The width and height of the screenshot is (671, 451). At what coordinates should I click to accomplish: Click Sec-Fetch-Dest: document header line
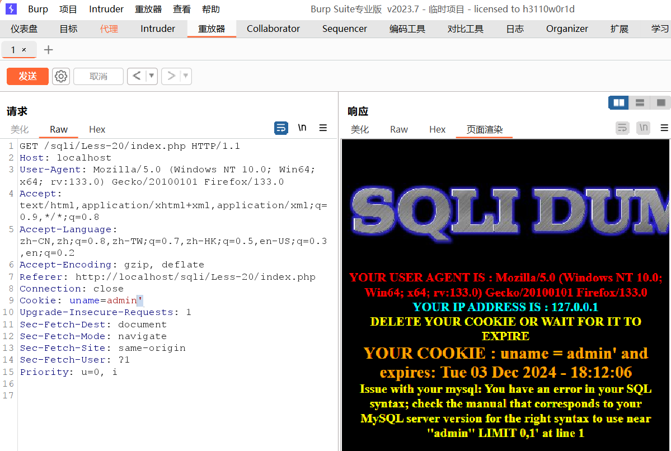(93, 325)
